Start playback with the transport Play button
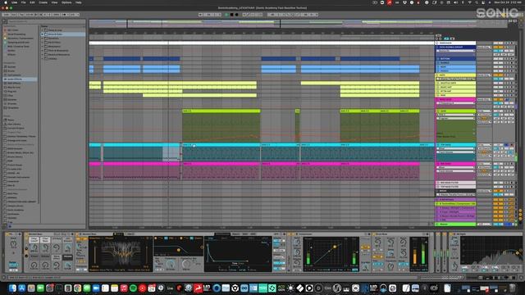This screenshot has width=525, height=295. 226,15
